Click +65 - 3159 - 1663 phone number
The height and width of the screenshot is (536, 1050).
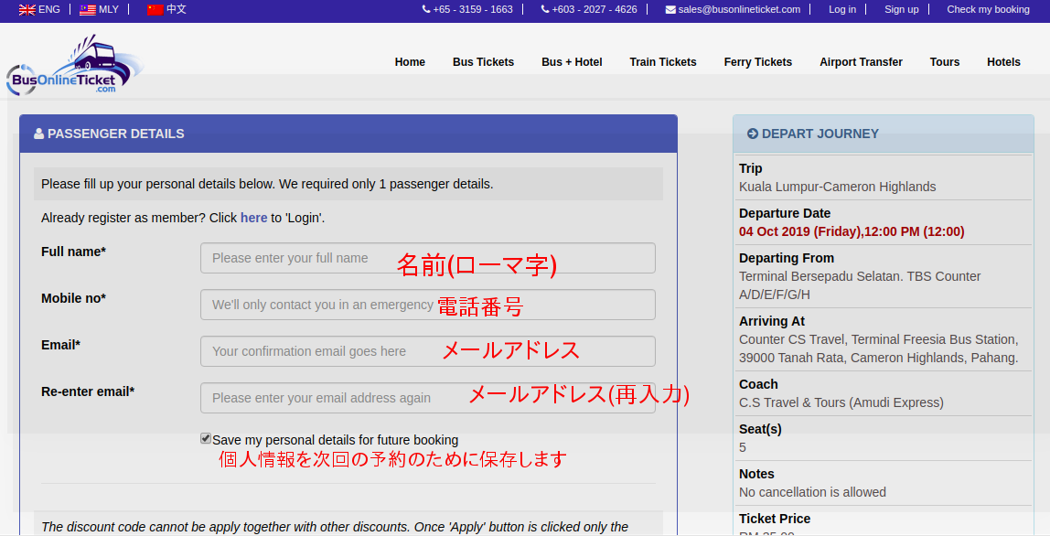pos(473,9)
